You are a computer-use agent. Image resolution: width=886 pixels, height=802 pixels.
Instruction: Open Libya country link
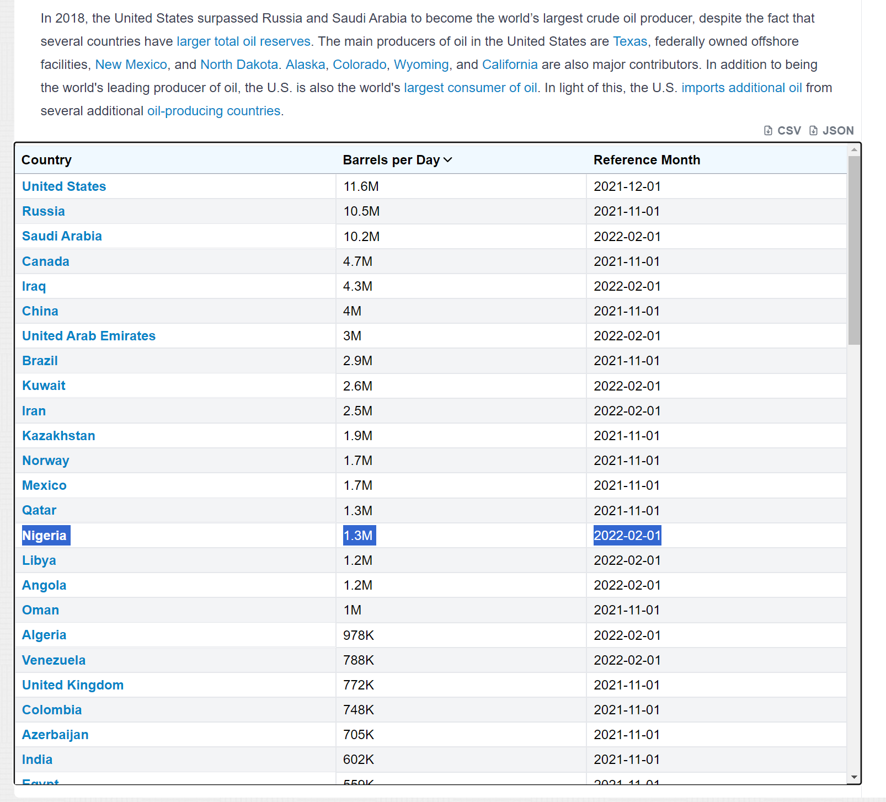pos(39,560)
